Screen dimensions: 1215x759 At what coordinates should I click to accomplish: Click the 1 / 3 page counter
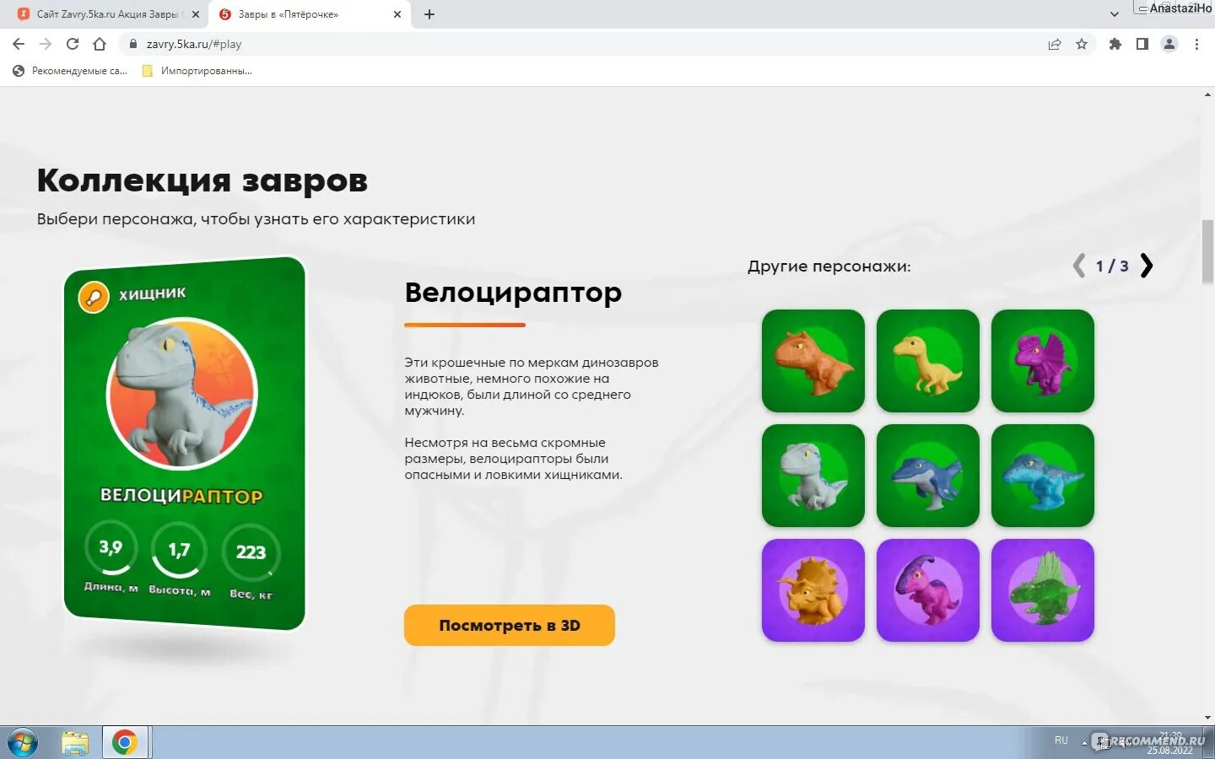[1112, 266]
